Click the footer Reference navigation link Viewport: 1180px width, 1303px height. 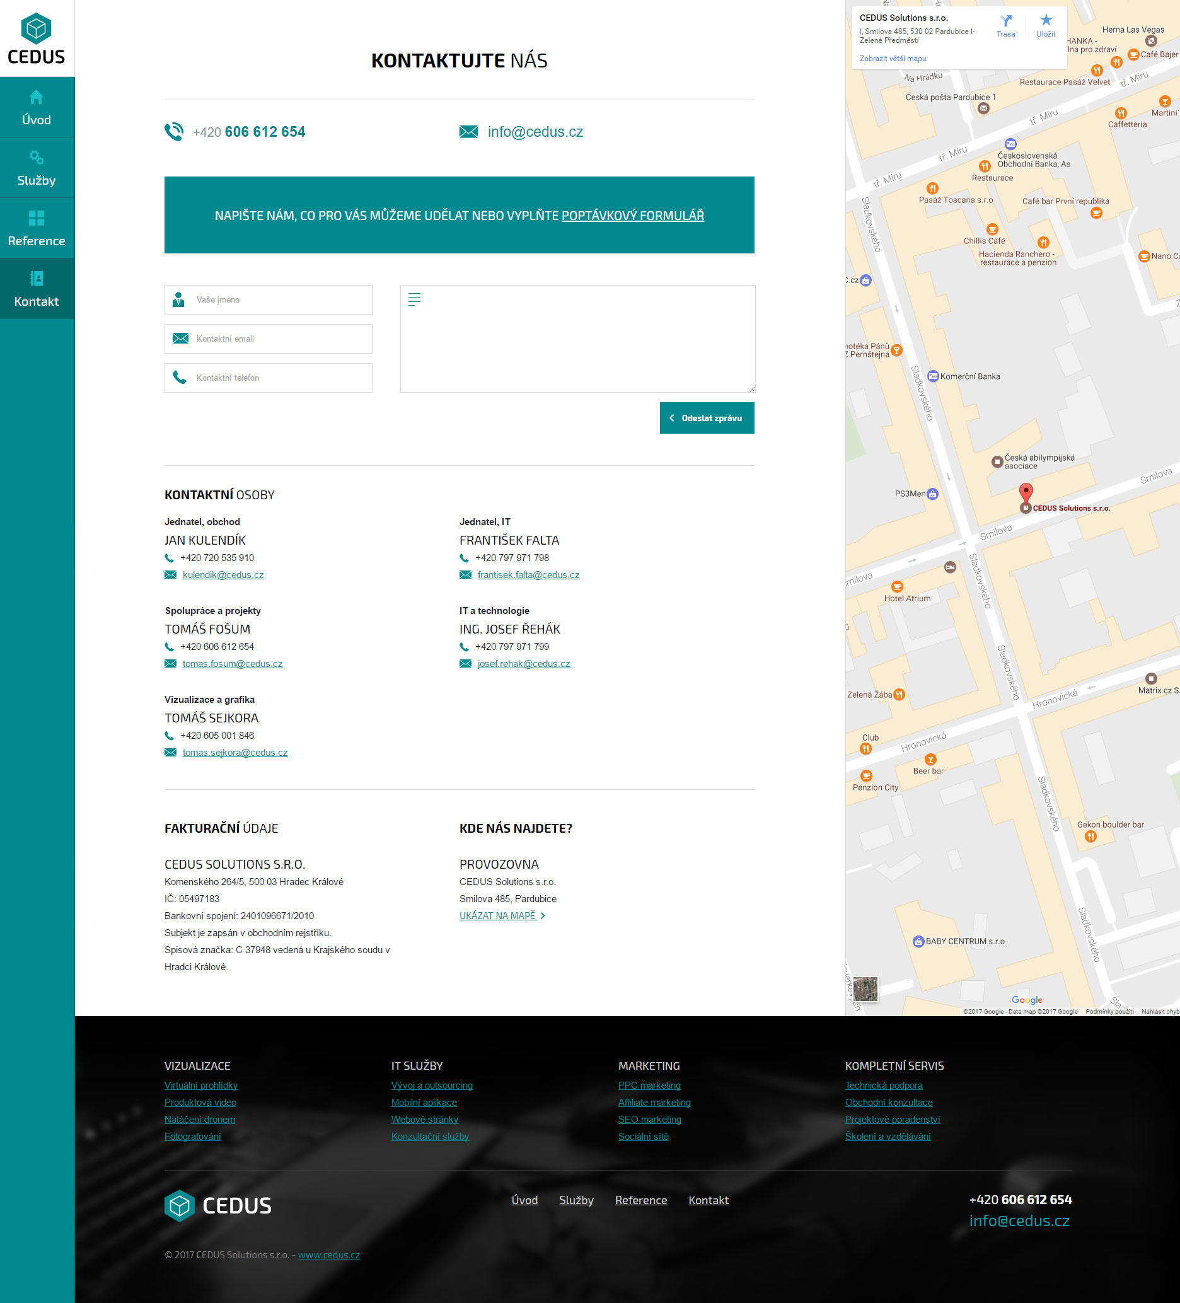coord(641,1200)
